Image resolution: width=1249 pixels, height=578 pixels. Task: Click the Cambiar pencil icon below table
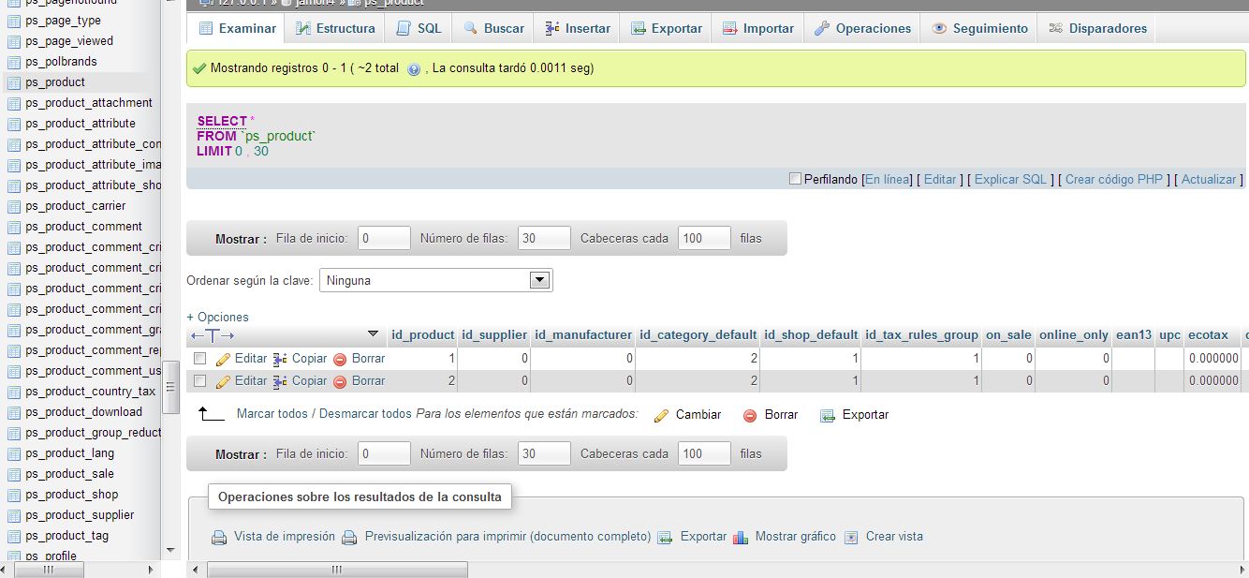661,415
